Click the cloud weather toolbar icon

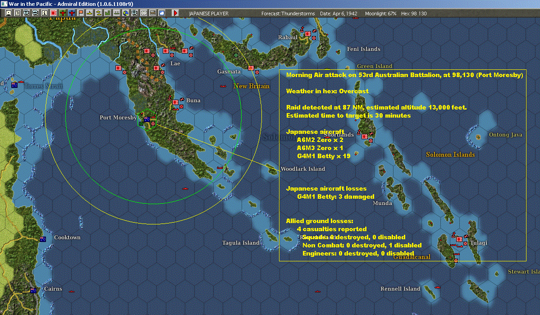161,13
